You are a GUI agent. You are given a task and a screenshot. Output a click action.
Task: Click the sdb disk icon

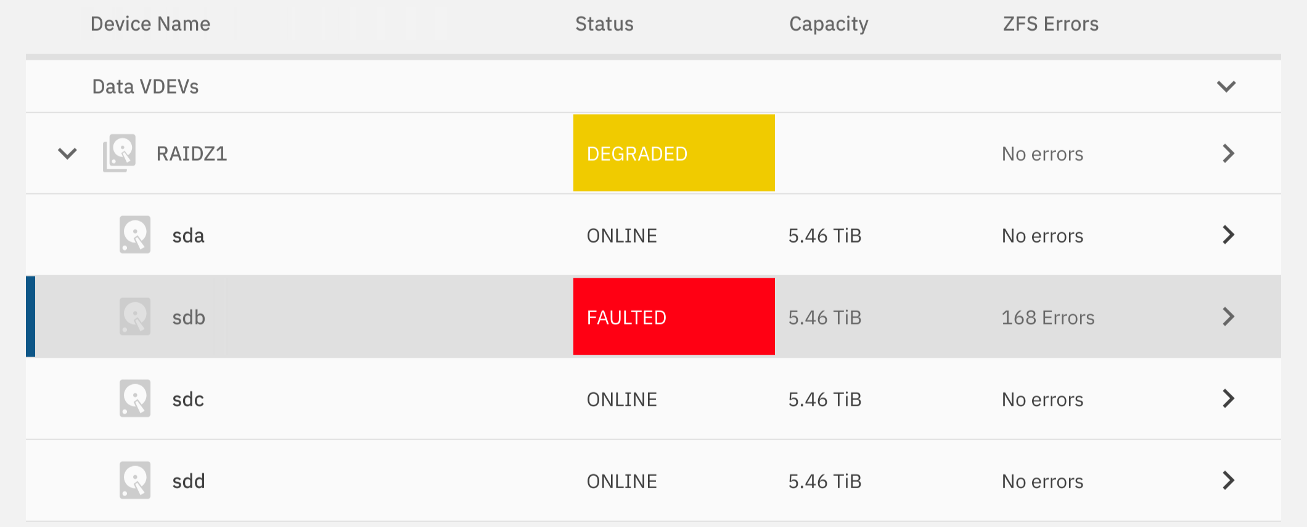(135, 316)
